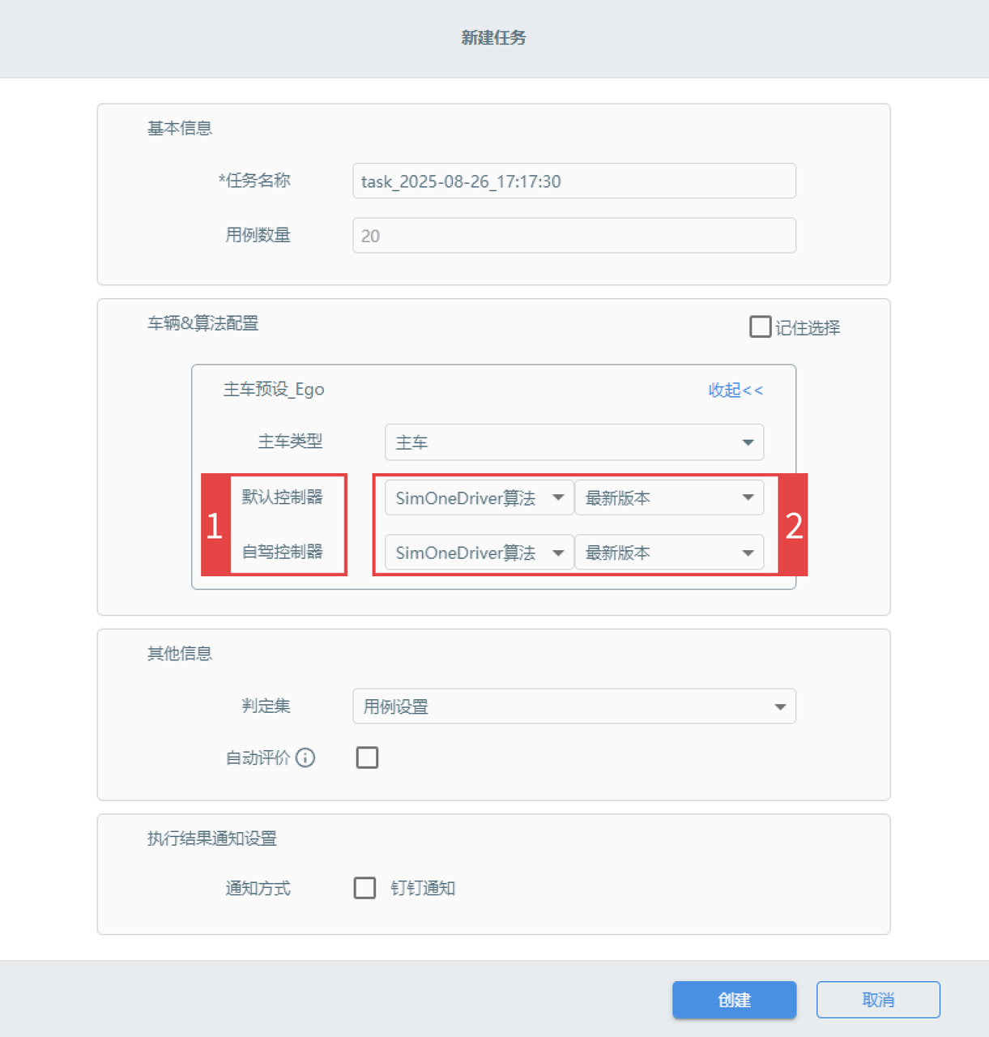Click the 创建 button

734,1000
